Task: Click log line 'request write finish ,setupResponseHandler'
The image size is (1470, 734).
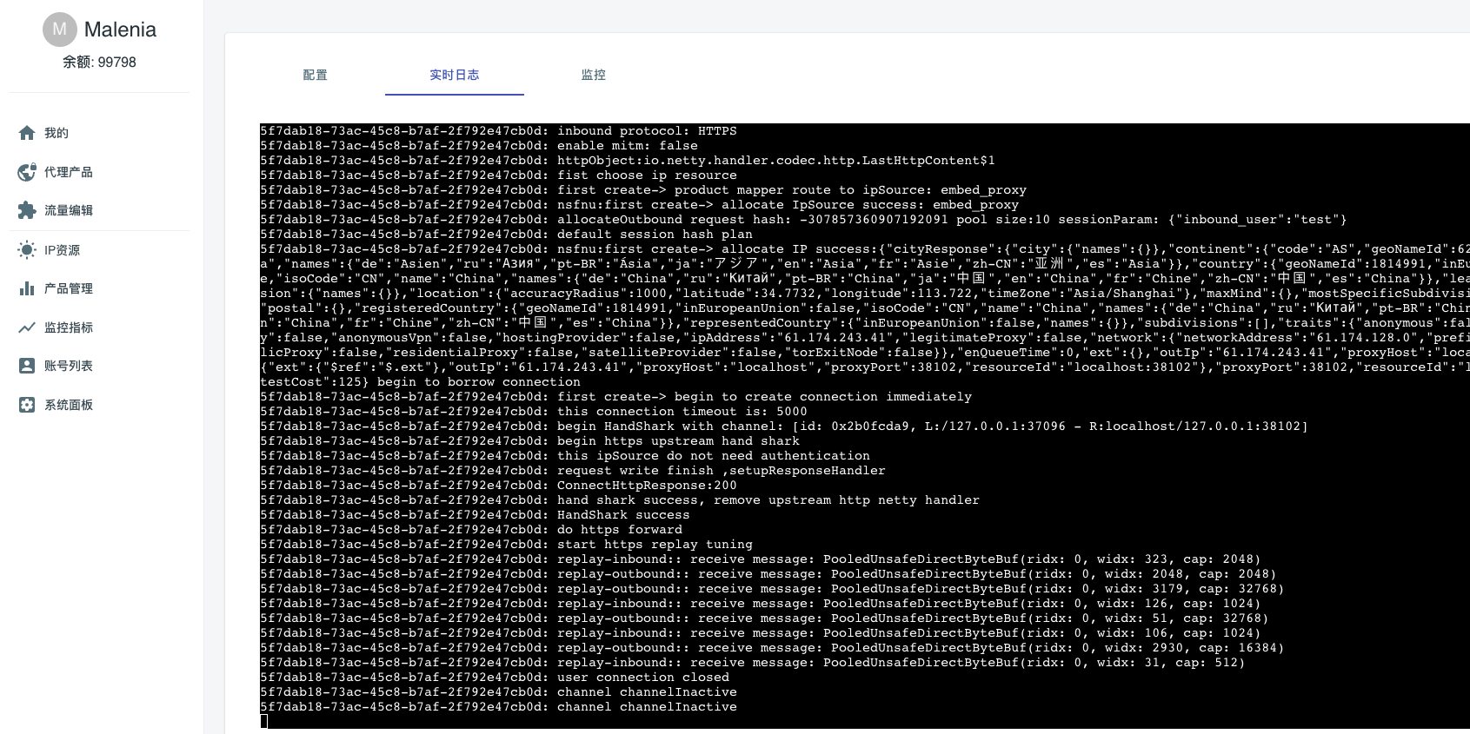Action: click(x=573, y=471)
